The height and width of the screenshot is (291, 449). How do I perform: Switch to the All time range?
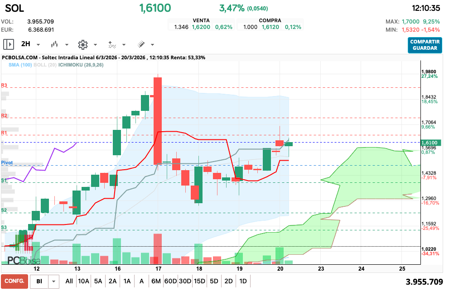pyautogui.click(x=69, y=281)
